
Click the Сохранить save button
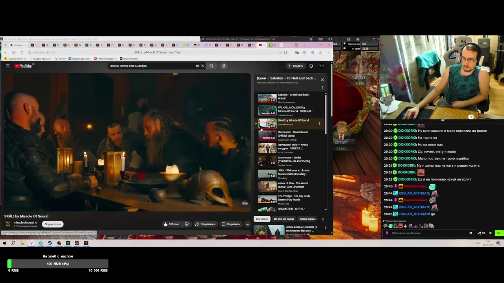tap(231, 224)
